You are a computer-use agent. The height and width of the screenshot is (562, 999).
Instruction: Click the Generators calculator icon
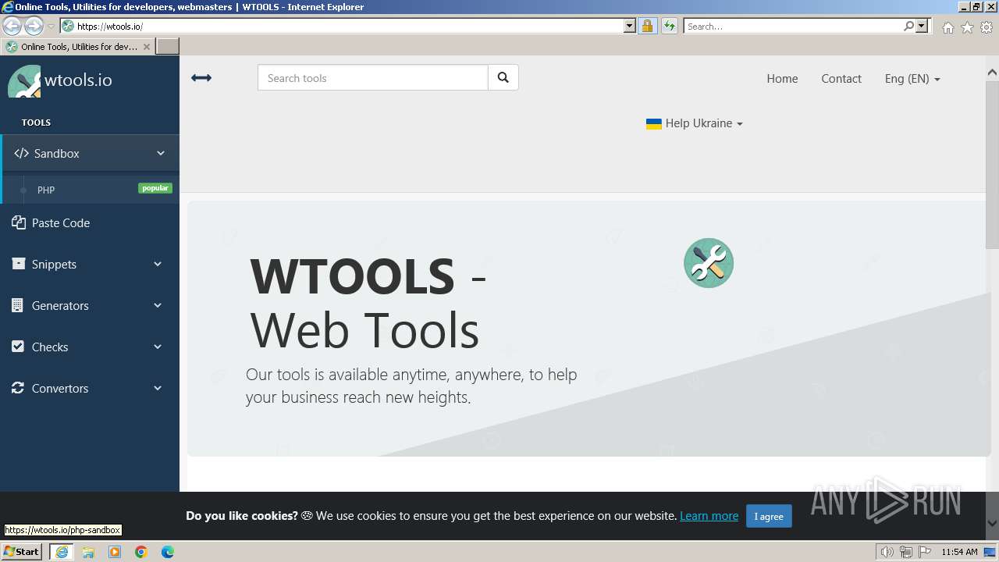click(18, 305)
